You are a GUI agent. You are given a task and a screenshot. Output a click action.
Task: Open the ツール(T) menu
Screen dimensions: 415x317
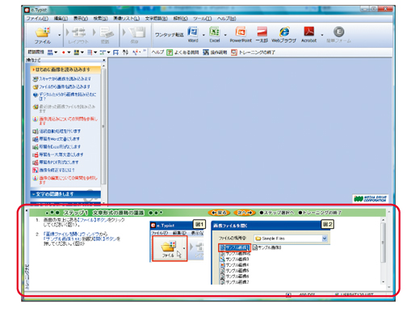(202, 19)
